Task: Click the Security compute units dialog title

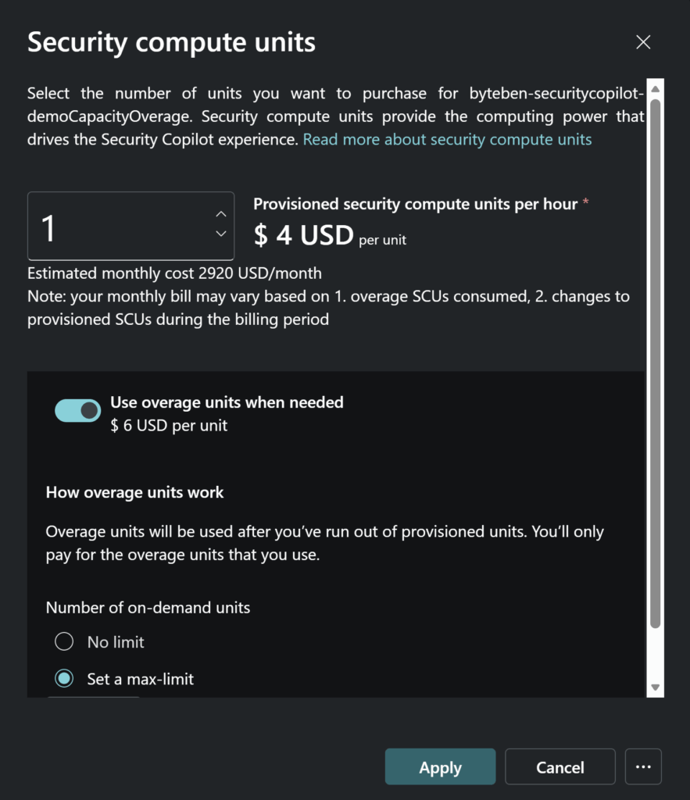Action: click(171, 42)
